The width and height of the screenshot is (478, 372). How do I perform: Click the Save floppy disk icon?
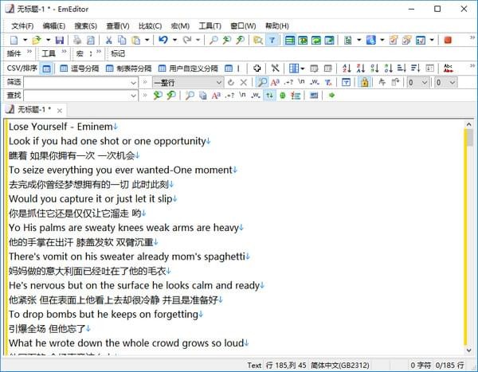pyautogui.click(x=60, y=40)
